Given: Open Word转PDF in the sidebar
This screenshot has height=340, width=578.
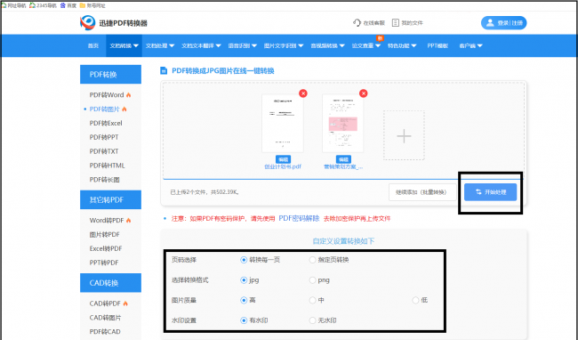Looking at the screenshot, I should [x=107, y=220].
